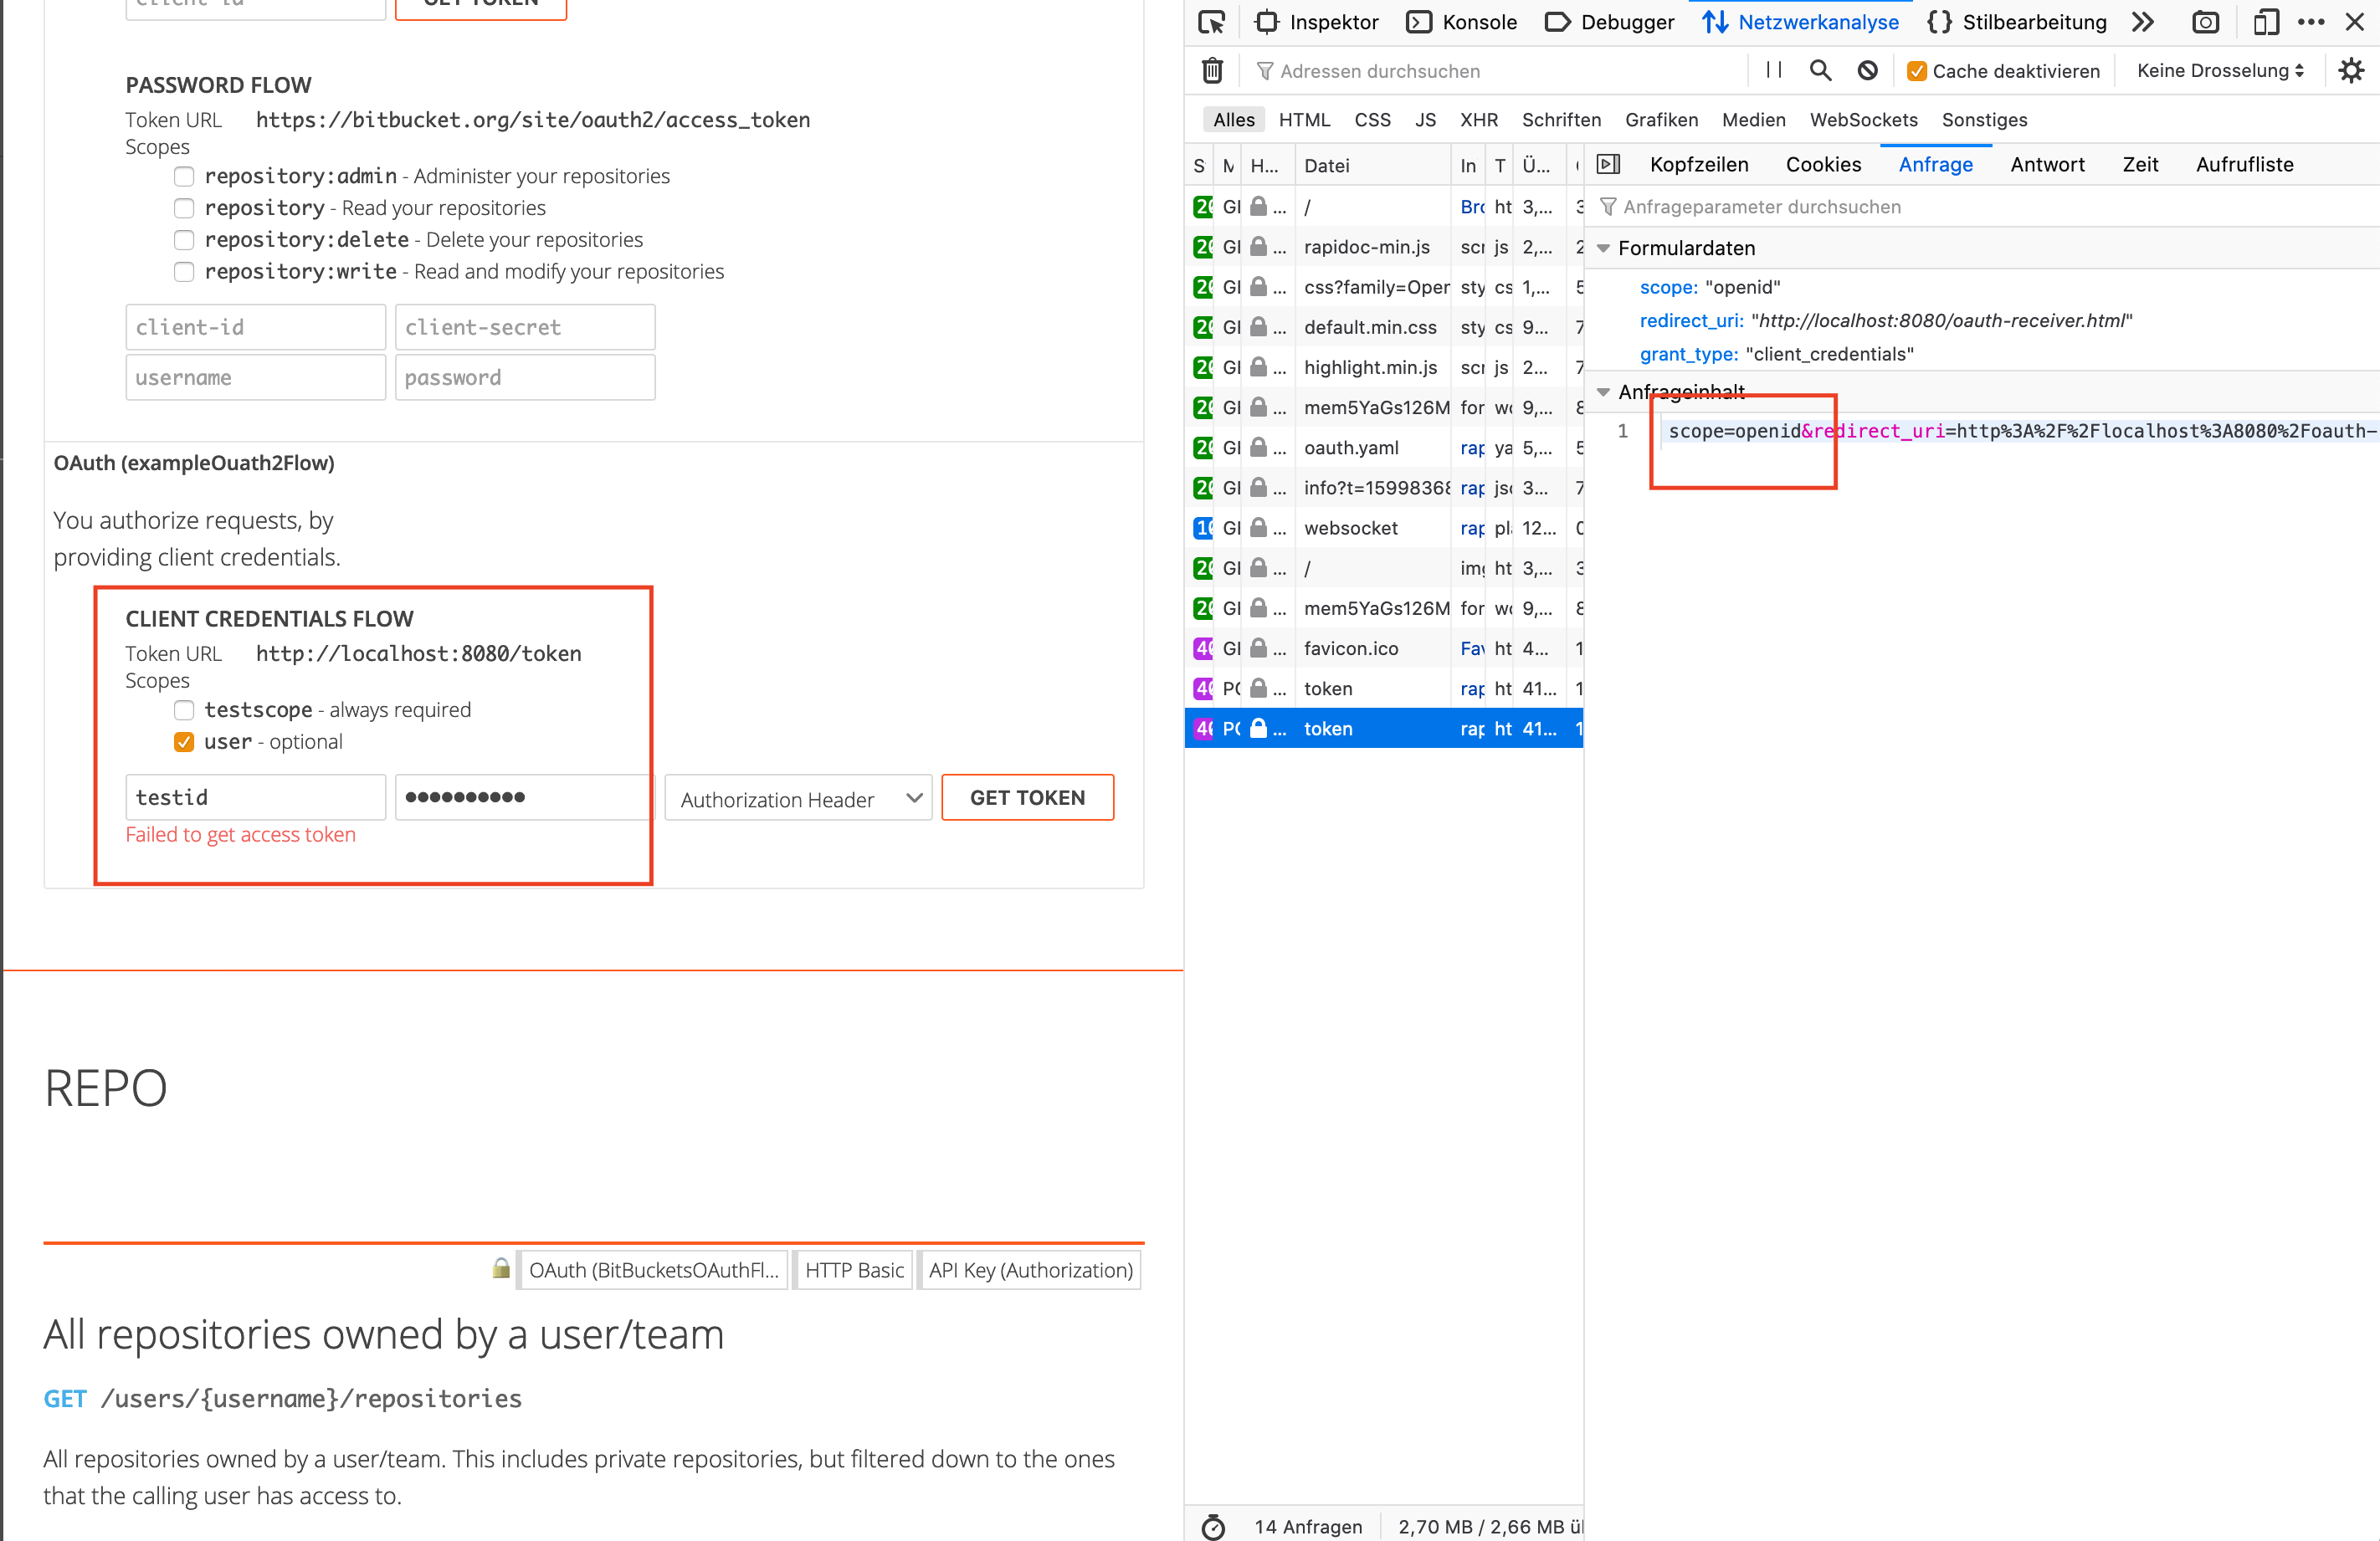
Task: Disable the user optional scope
Action: [184, 742]
